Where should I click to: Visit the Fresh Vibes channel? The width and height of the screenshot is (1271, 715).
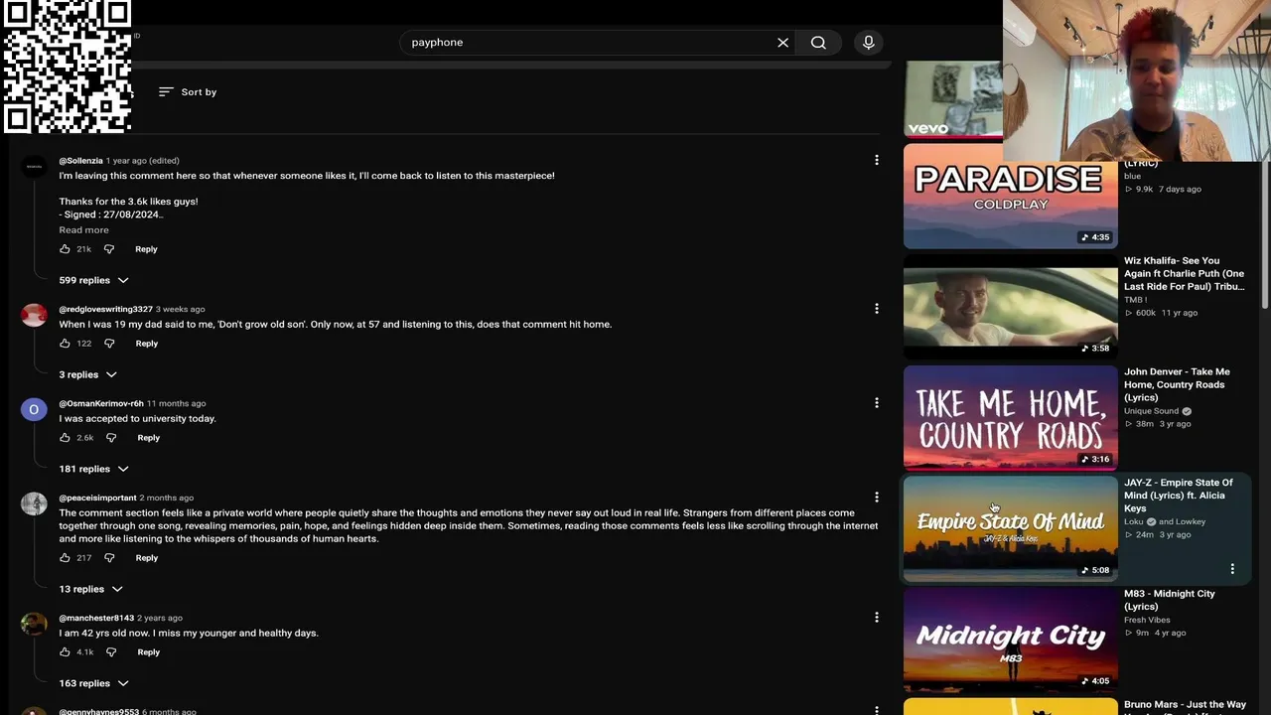click(x=1147, y=620)
